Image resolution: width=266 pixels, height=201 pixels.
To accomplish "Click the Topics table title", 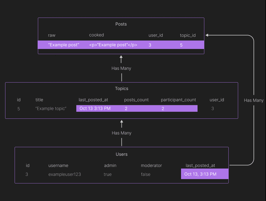I will pyautogui.click(x=121, y=88).
